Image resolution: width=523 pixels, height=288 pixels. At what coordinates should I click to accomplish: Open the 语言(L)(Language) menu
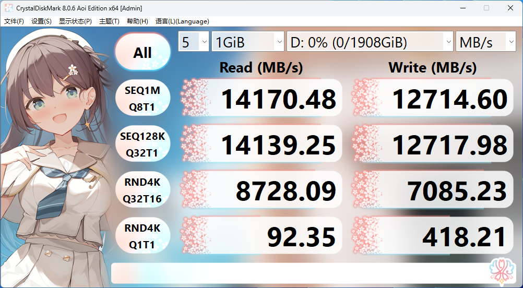[182, 21]
